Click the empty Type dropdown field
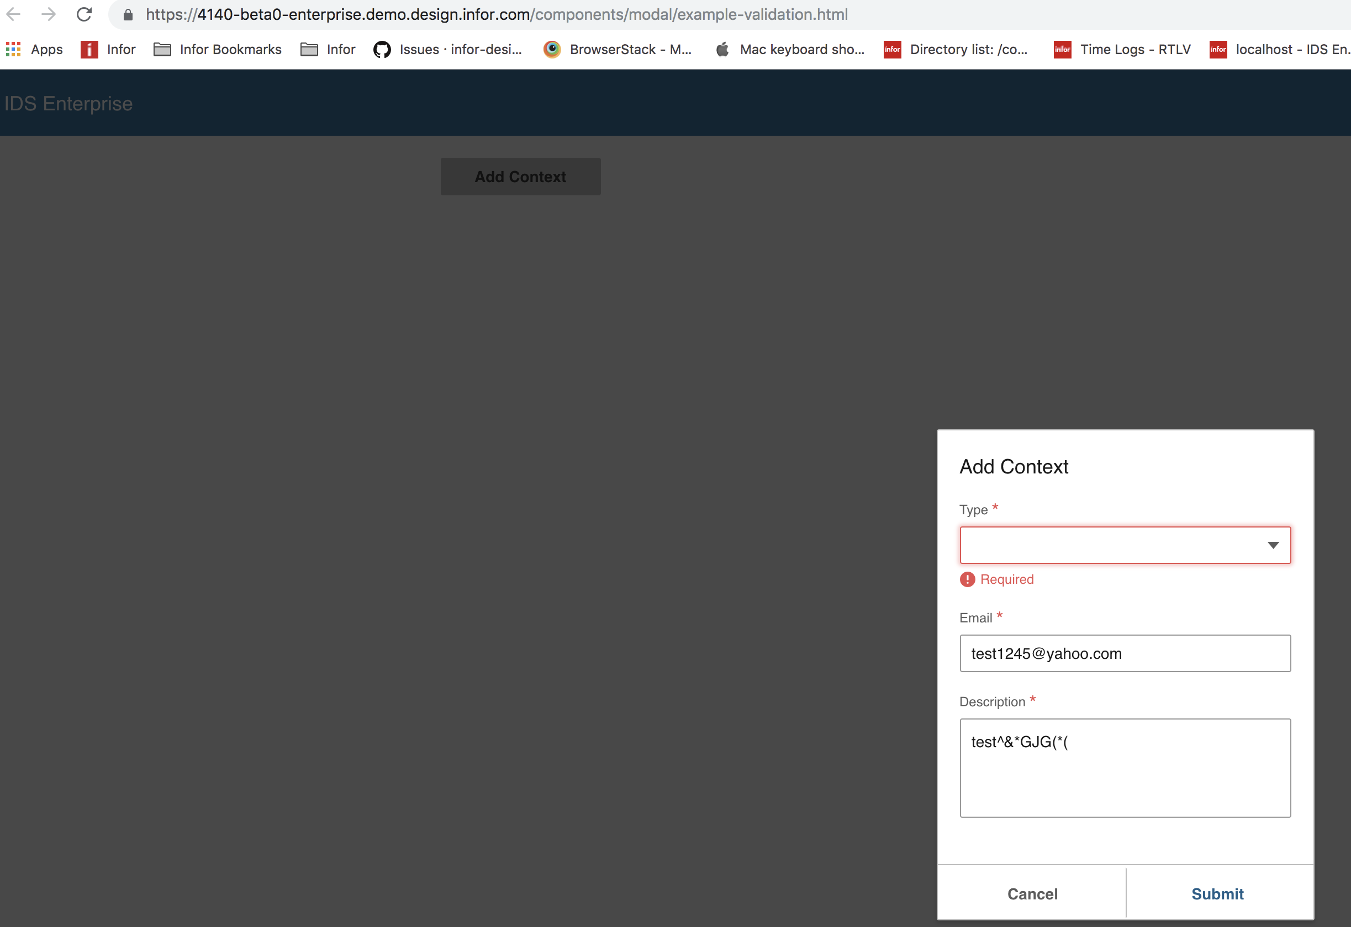 (1105, 545)
